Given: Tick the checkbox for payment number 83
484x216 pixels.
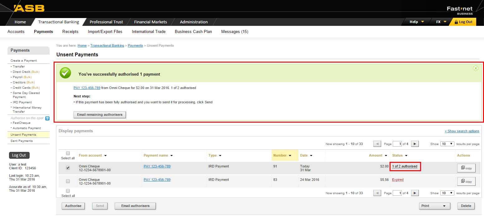Looking at the screenshot, I should [x=68, y=181].
